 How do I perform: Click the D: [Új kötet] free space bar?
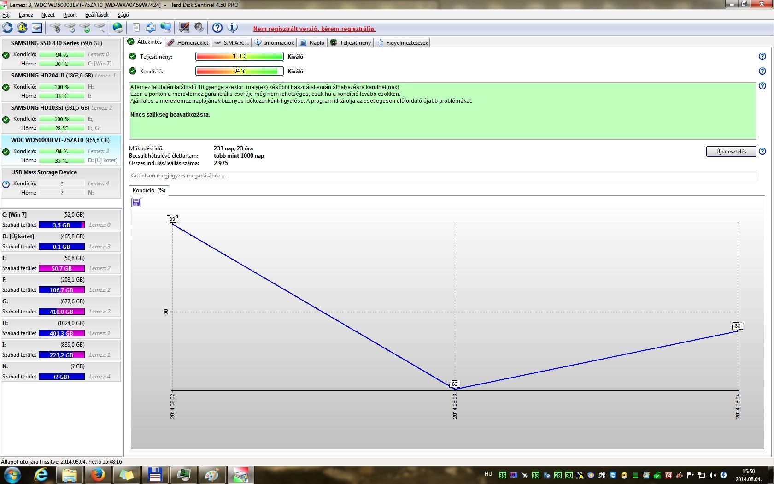coord(62,247)
